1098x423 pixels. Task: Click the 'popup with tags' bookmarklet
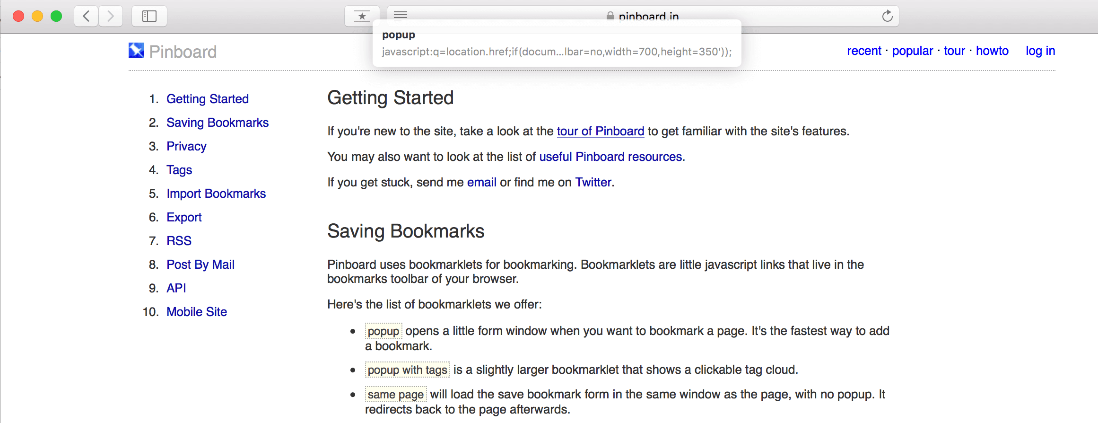click(x=408, y=370)
